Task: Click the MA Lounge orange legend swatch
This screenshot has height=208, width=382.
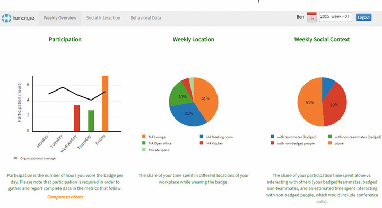Action: 144,137
